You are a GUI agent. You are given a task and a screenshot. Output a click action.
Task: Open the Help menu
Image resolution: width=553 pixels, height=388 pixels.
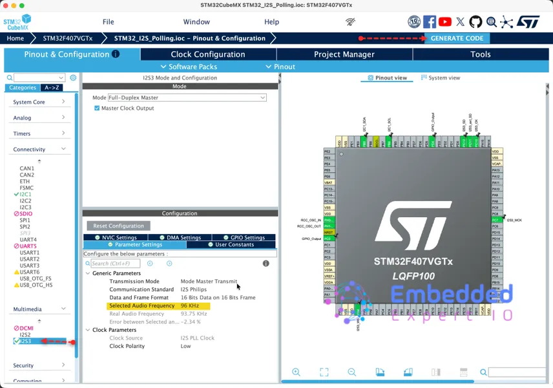point(271,22)
